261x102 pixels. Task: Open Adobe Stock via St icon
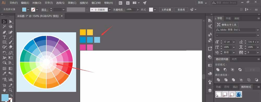(128, 3)
